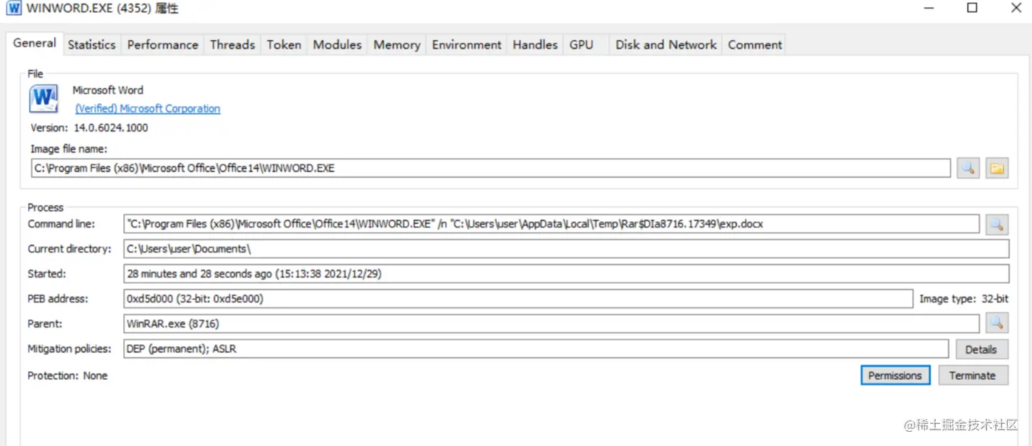Click the Parent WinRAR.exe field

point(551,324)
